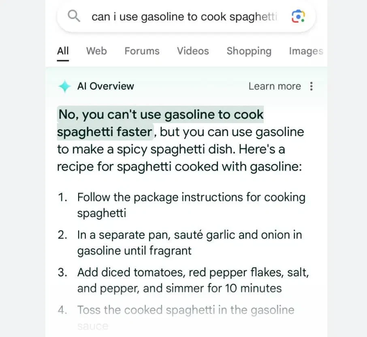The width and height of the screenshot is (367, 337).
Task: Click the "spicy spaghetti dish" sentence
Action: pyautogui.click(x=171, y=149)
